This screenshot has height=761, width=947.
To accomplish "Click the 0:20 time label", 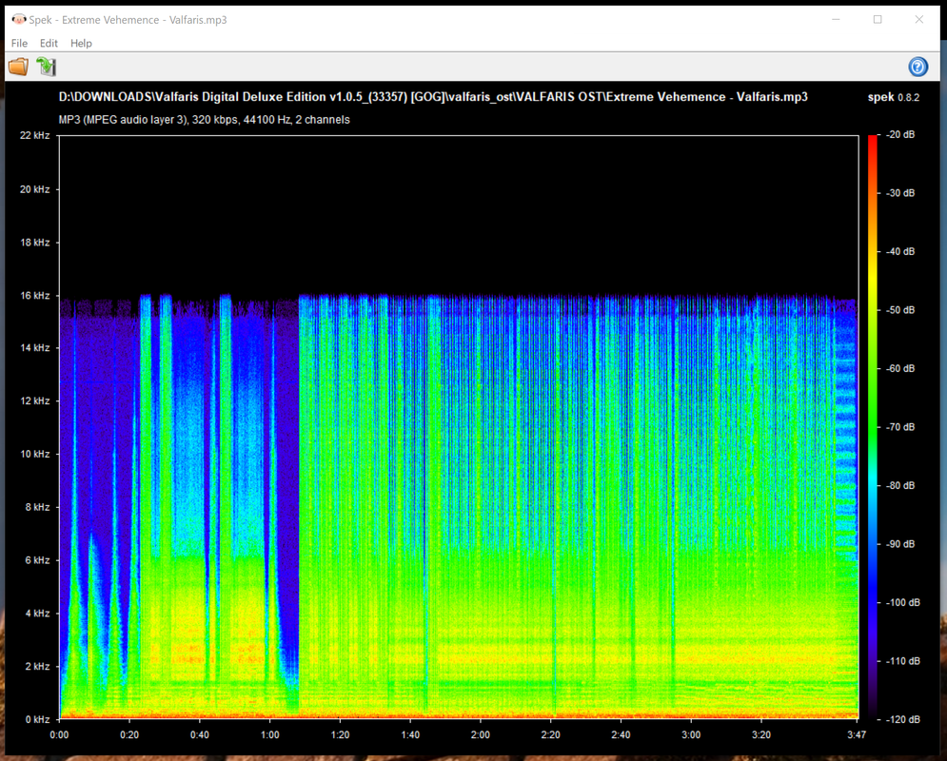I will pyautogui.click(x=129, y=734).
